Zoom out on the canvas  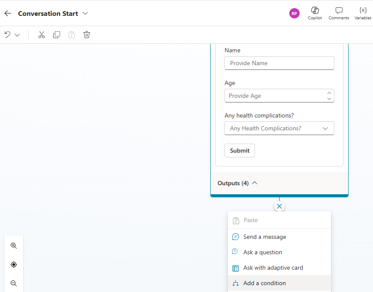coord(14,283)
